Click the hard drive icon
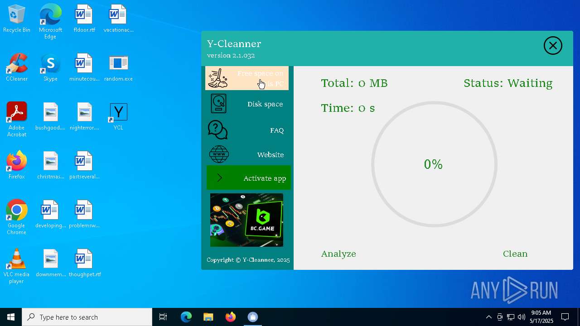 click(218, 104)
